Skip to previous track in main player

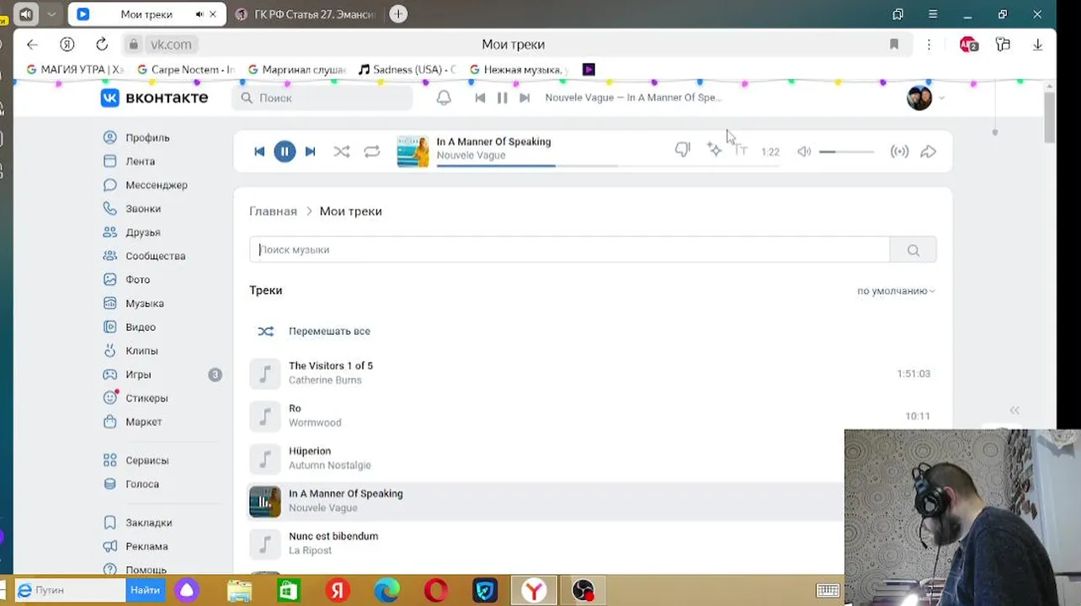point(259,151)
